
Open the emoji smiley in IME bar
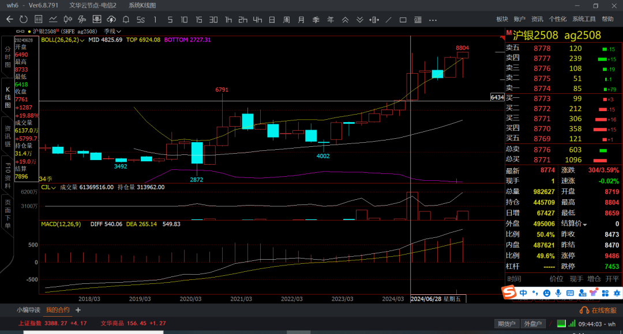[547, 293]
